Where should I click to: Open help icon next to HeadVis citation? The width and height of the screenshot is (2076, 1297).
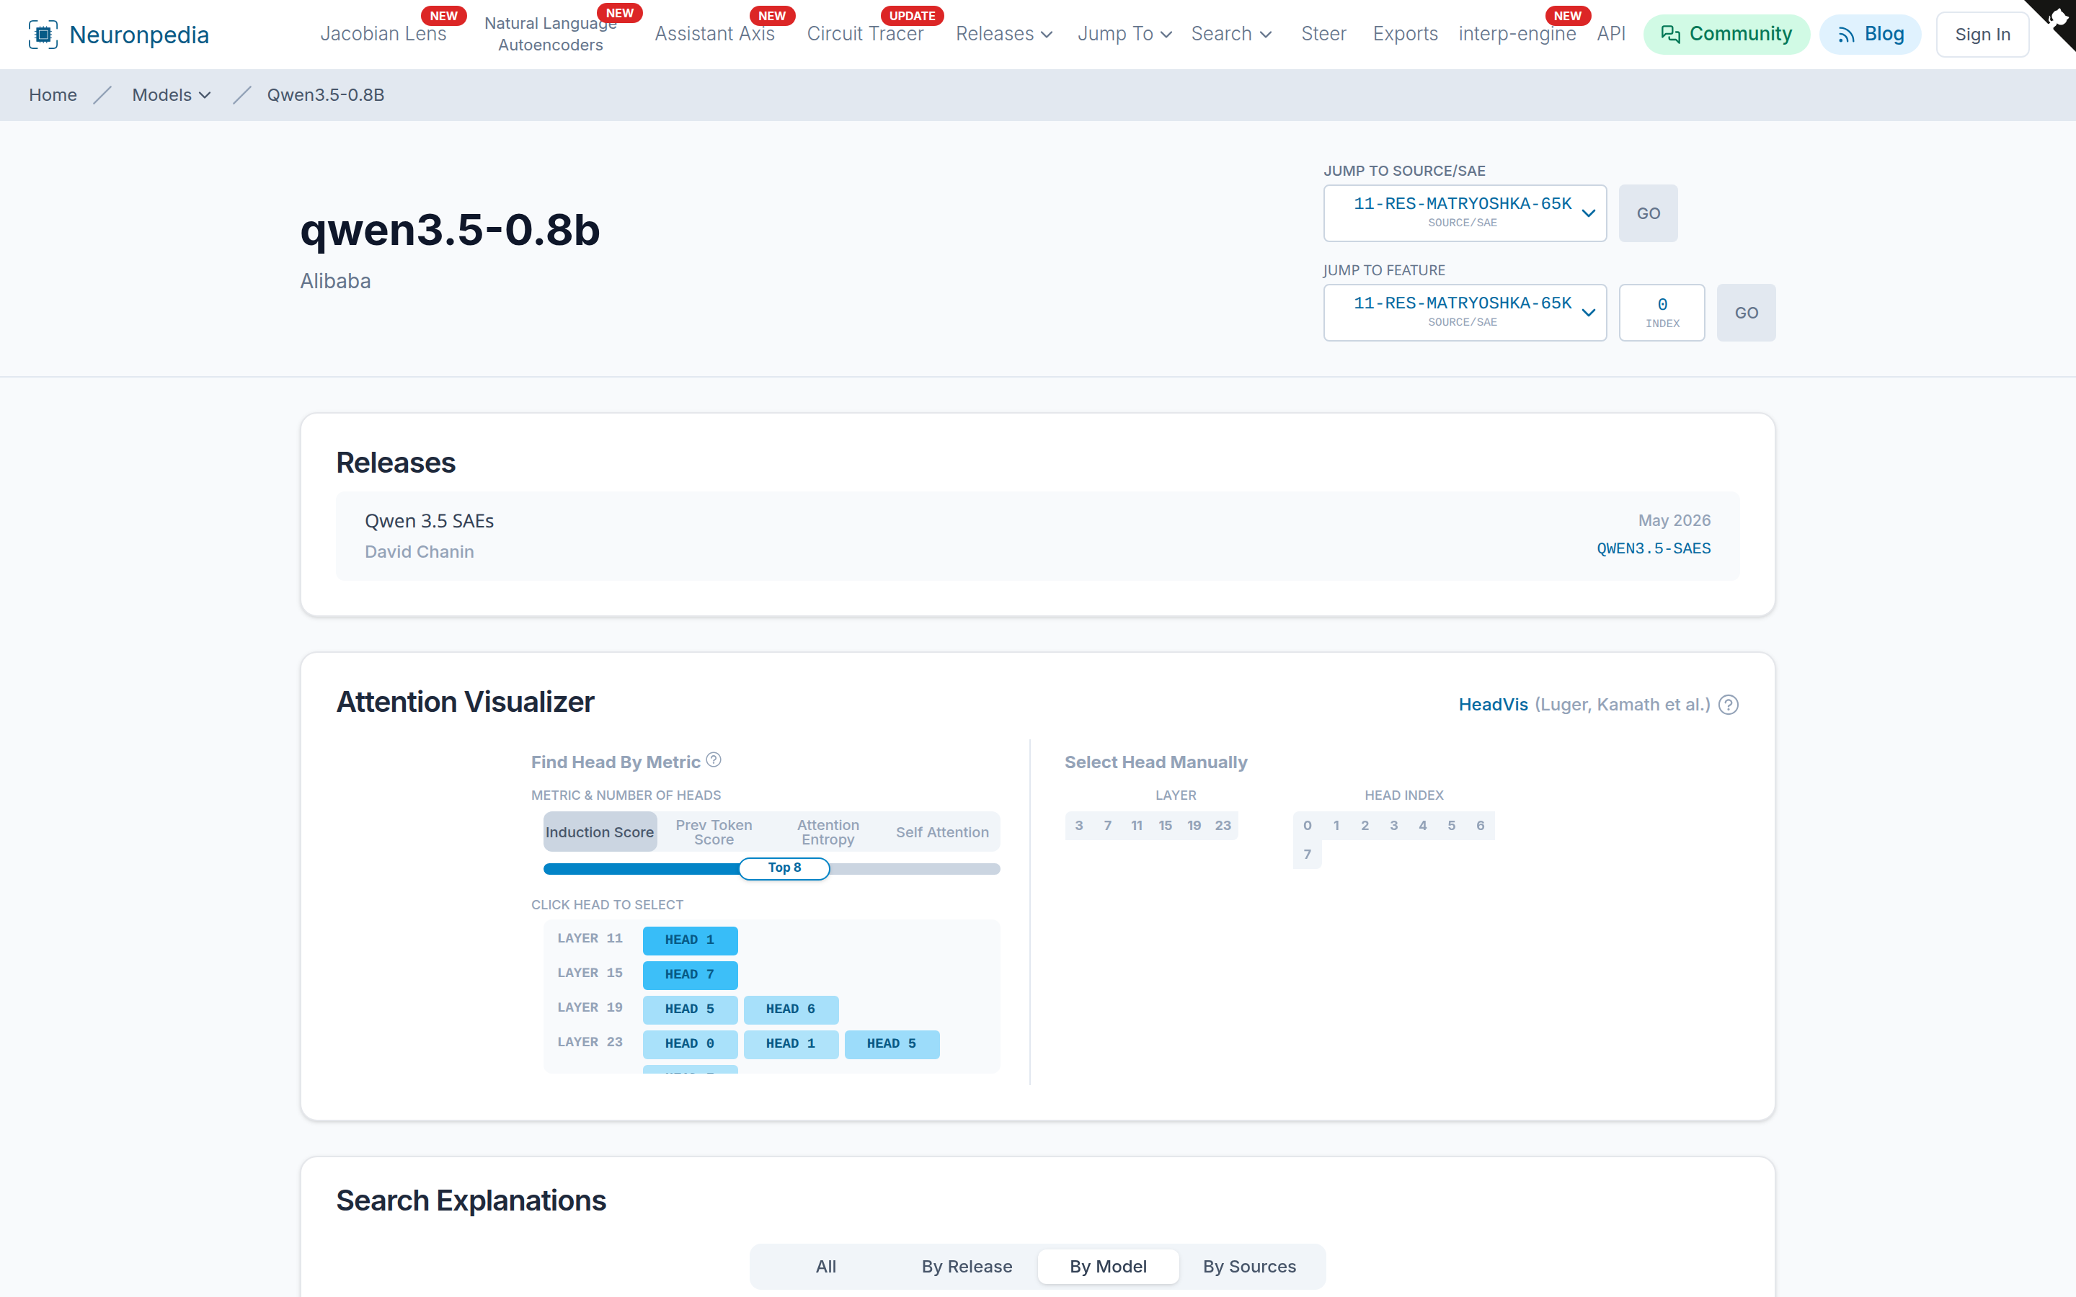click(1729, 704)
